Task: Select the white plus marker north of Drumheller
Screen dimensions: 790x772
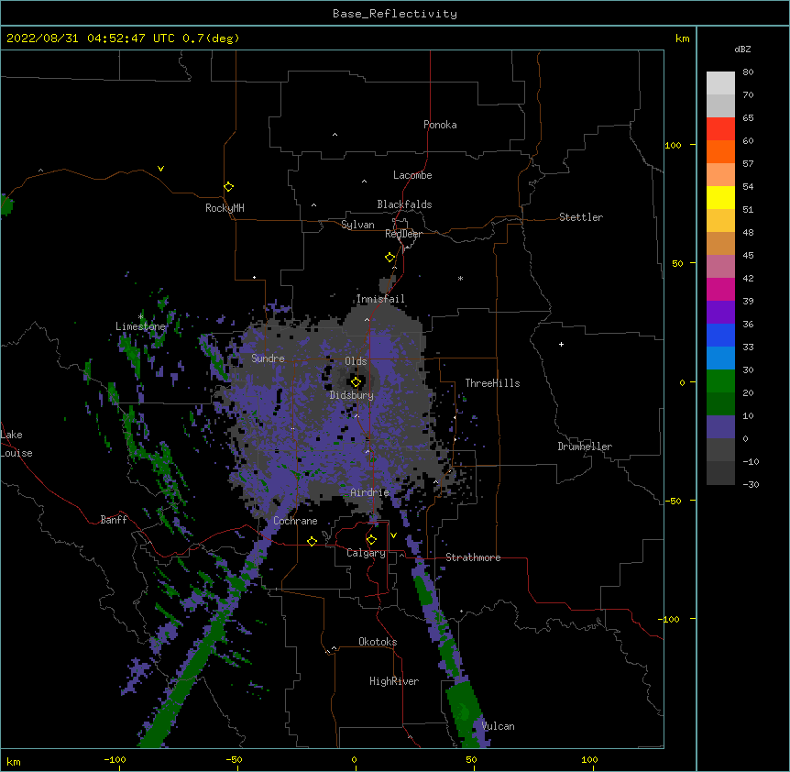Action: 561,344
